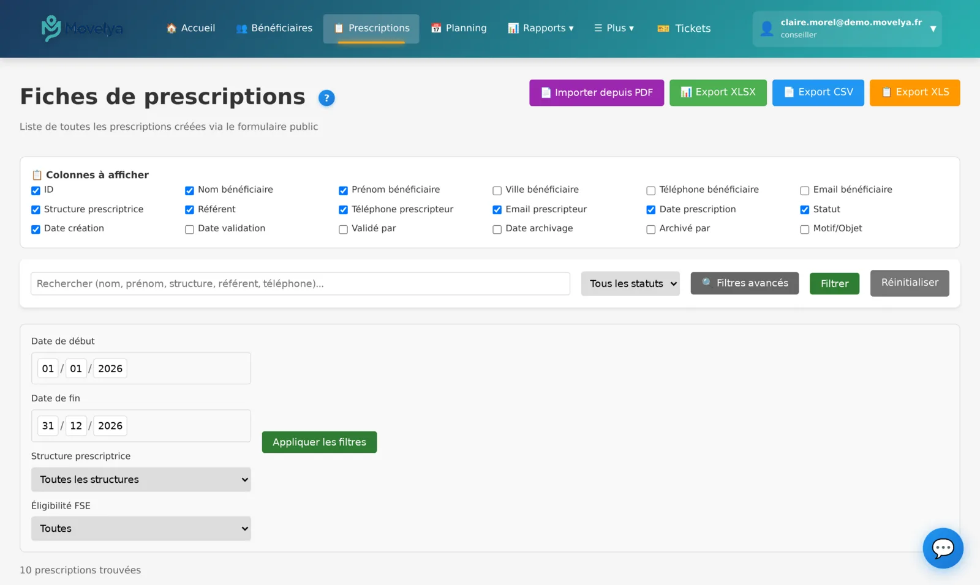Screen dimensions: 980x585
Task: Enable Archivé par column
Action: pos(650,229)
